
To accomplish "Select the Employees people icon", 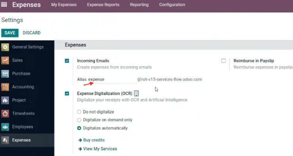I will coord(5,127).
